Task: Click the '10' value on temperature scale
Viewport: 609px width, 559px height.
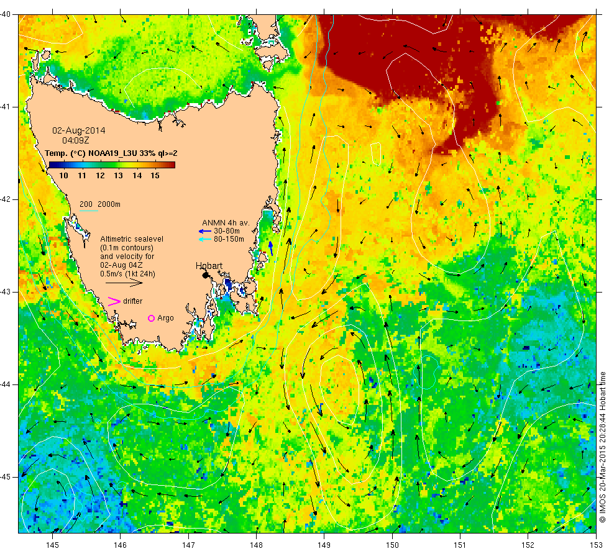Action: point(63,176)
